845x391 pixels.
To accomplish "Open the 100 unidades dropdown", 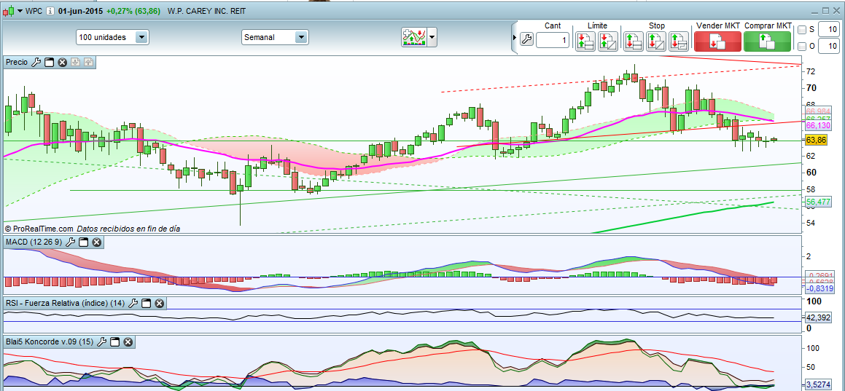I will 141,37.
